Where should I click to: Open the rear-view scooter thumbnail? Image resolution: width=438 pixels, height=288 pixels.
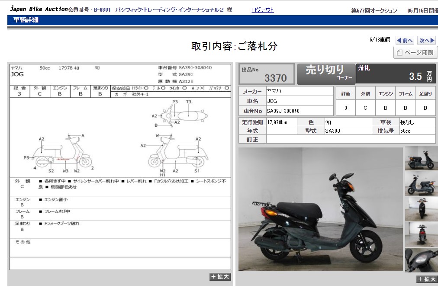pyautogui.click(x=421, y=235)
